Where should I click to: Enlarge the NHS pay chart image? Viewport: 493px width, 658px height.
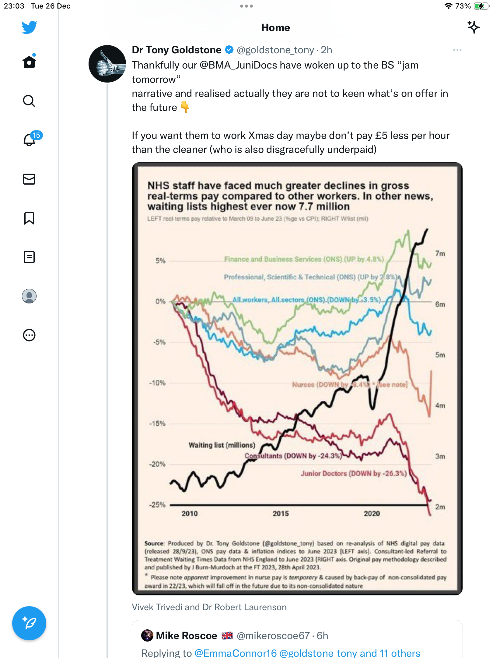pos(297,379)
